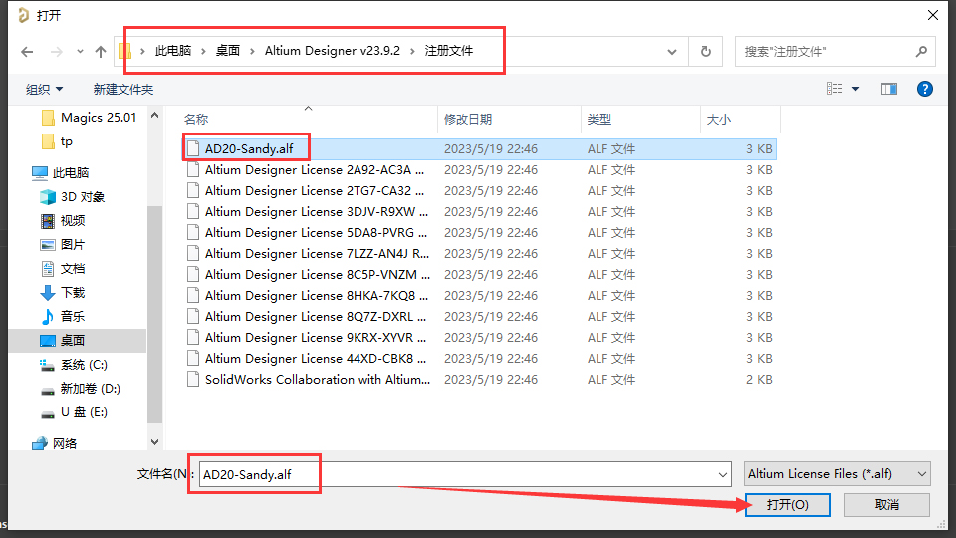The width and height of the screenshot is (956, 538).
Task: Select file AD20-Sandy.alf
Action: click(x=480, y=148)
